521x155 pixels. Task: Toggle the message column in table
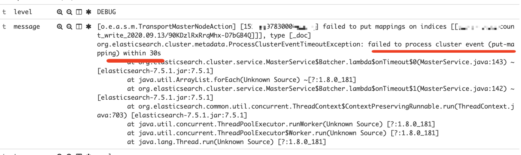[x=79, y=27]
